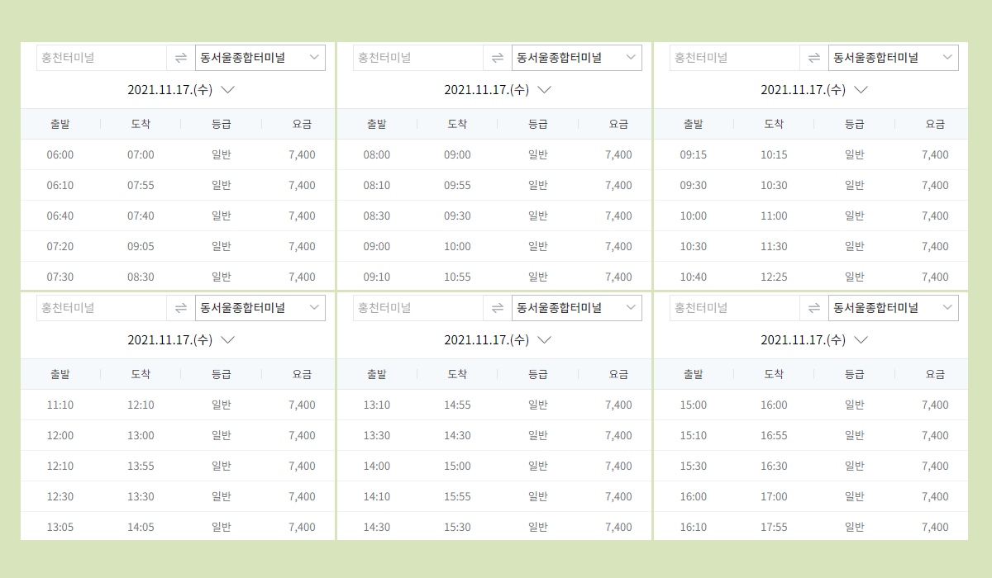Select the 15:10 departure time

click(694, 436)
